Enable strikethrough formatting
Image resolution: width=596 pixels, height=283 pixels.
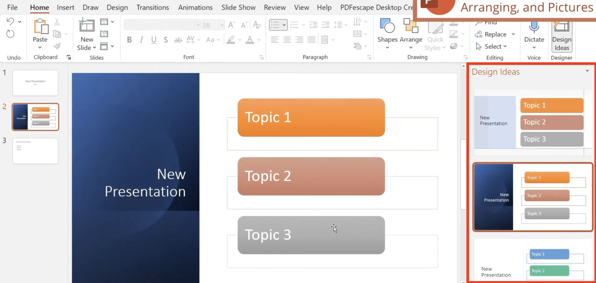pyautogui.click(x=165, y=40)
